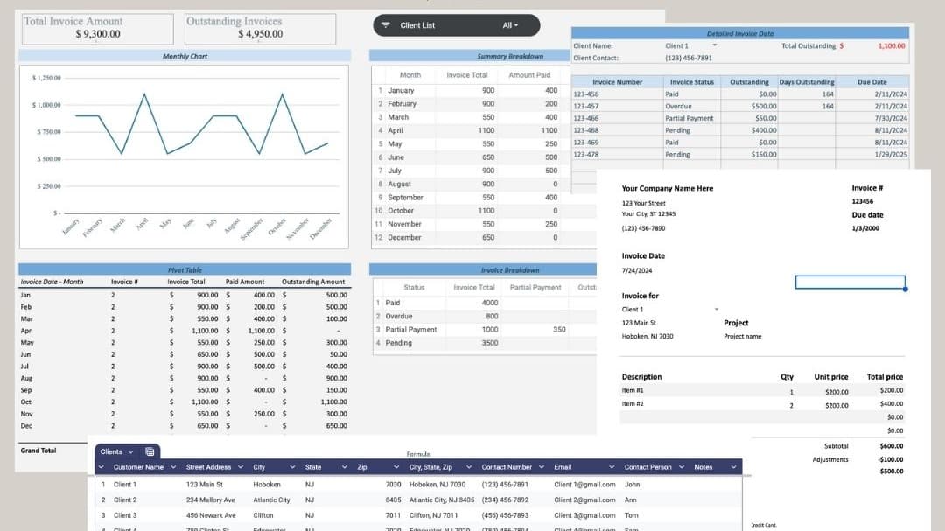Click the Invoice Date value 7/24/2024
This screenshot has height=531, width=945.
636,270
